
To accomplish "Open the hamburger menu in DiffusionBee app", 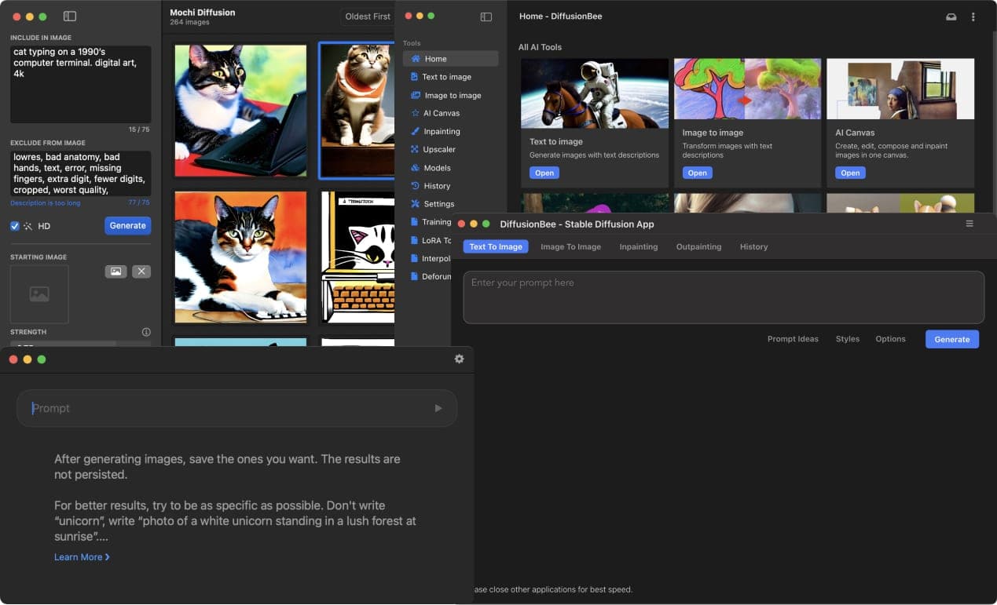I will 970,224.
